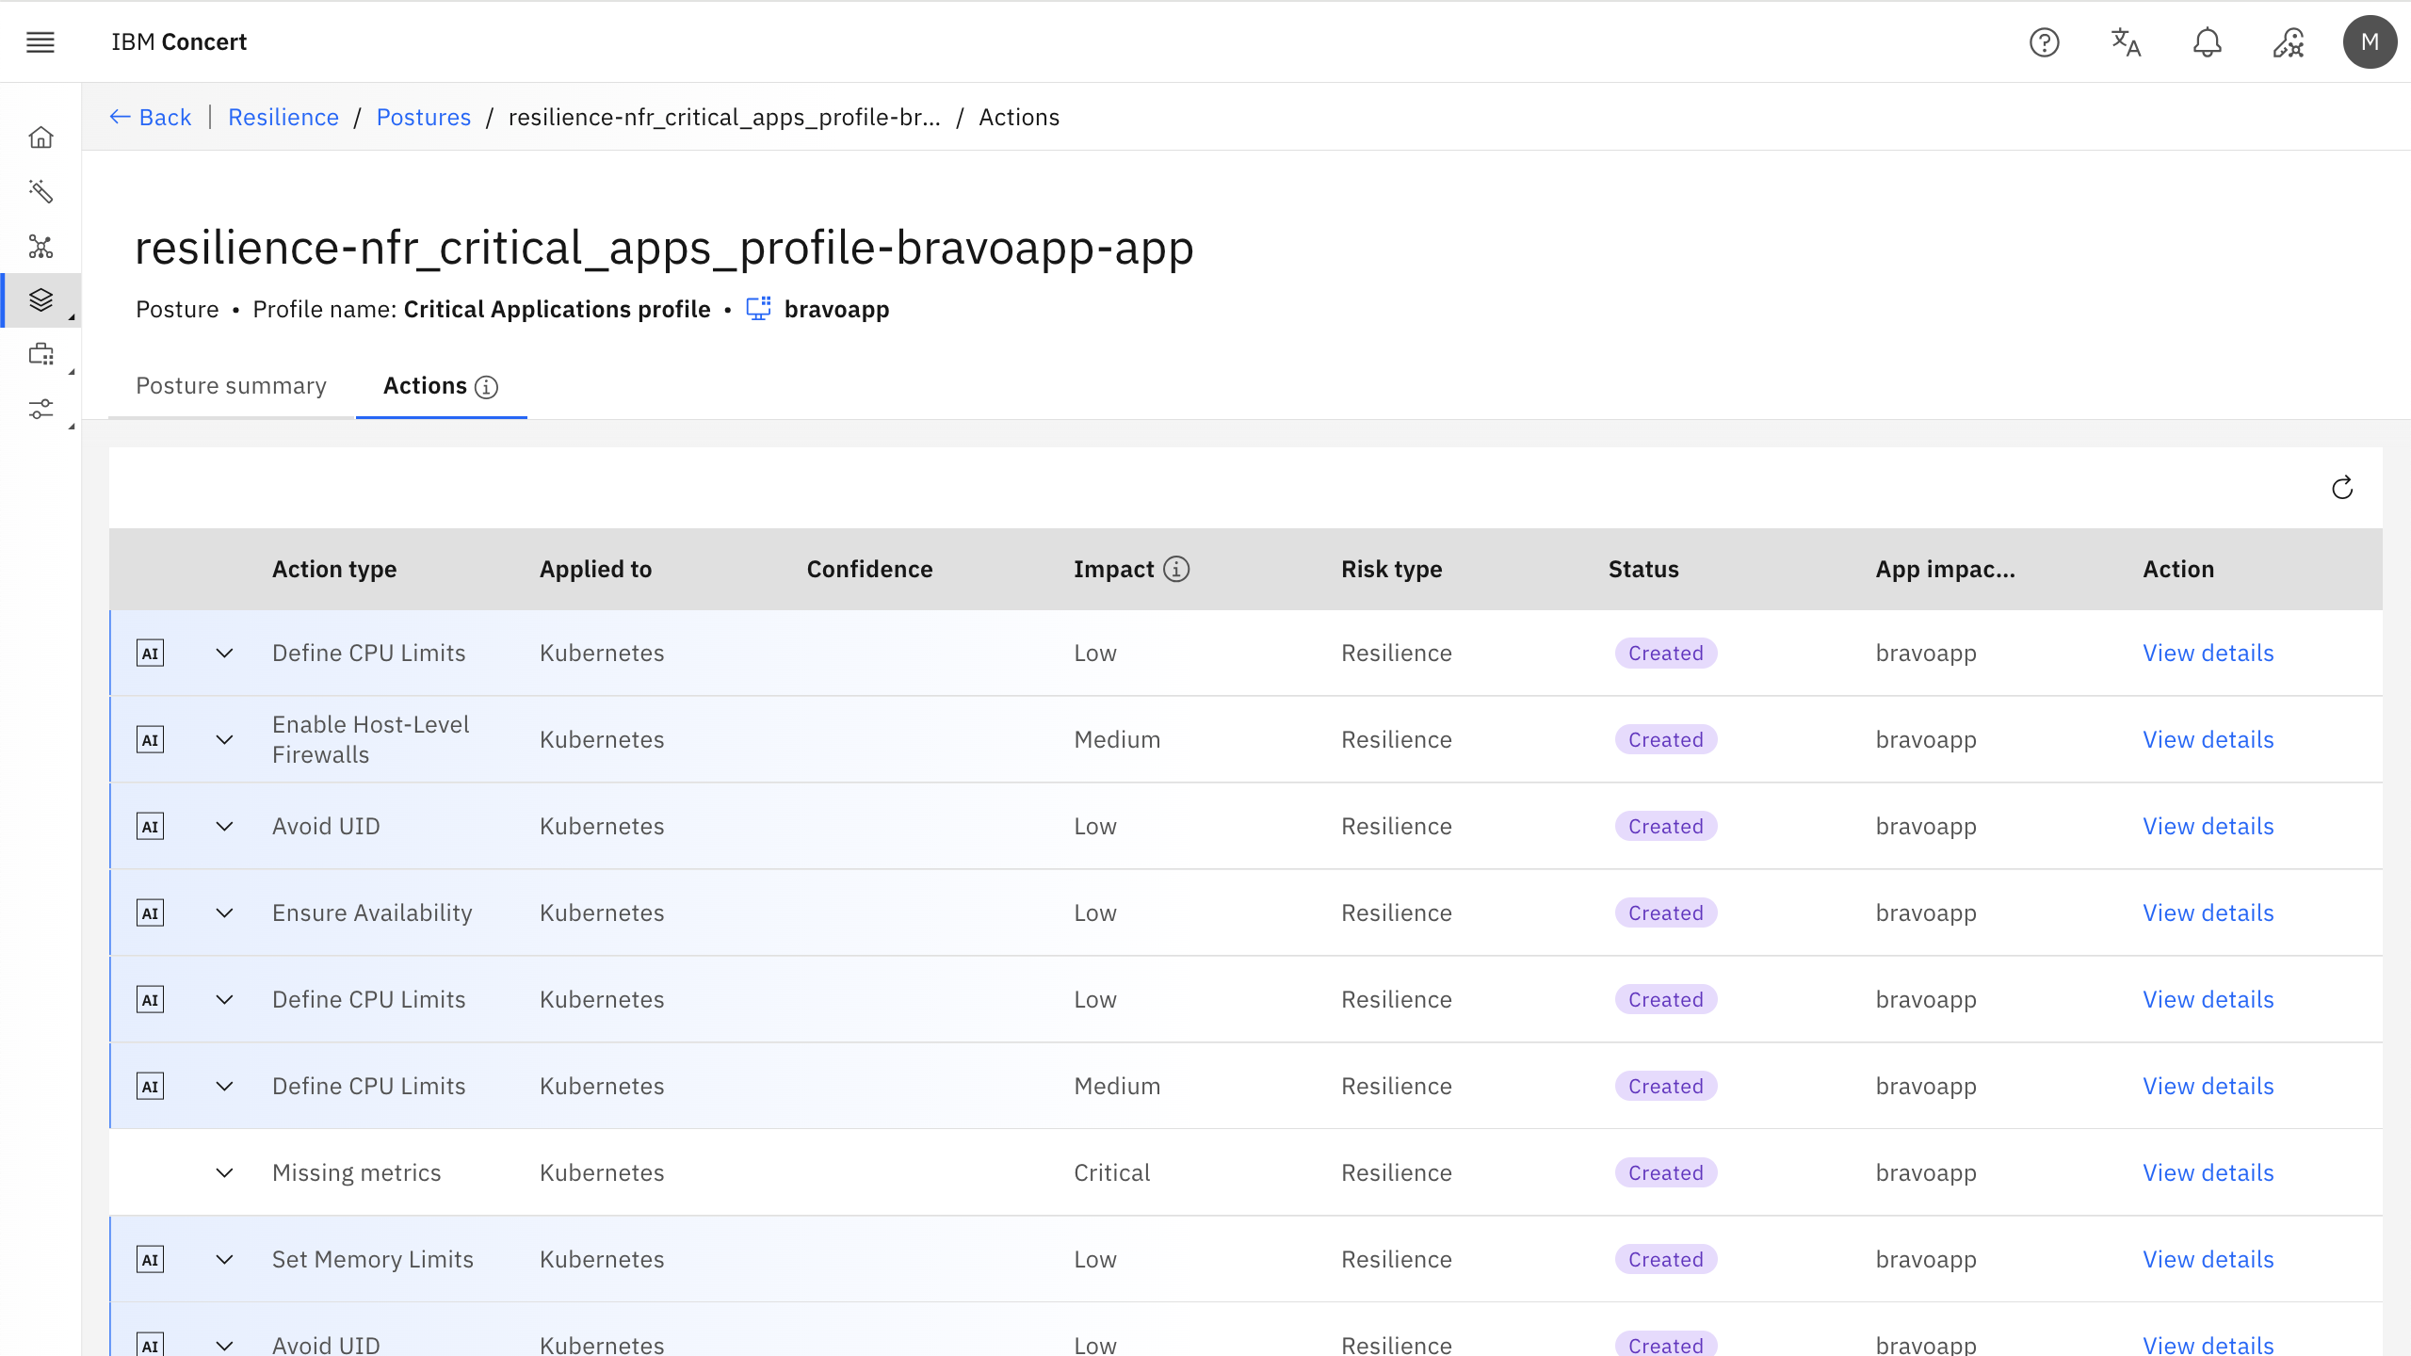
Task: Click the back arrow icon
Action: [120, 117]
